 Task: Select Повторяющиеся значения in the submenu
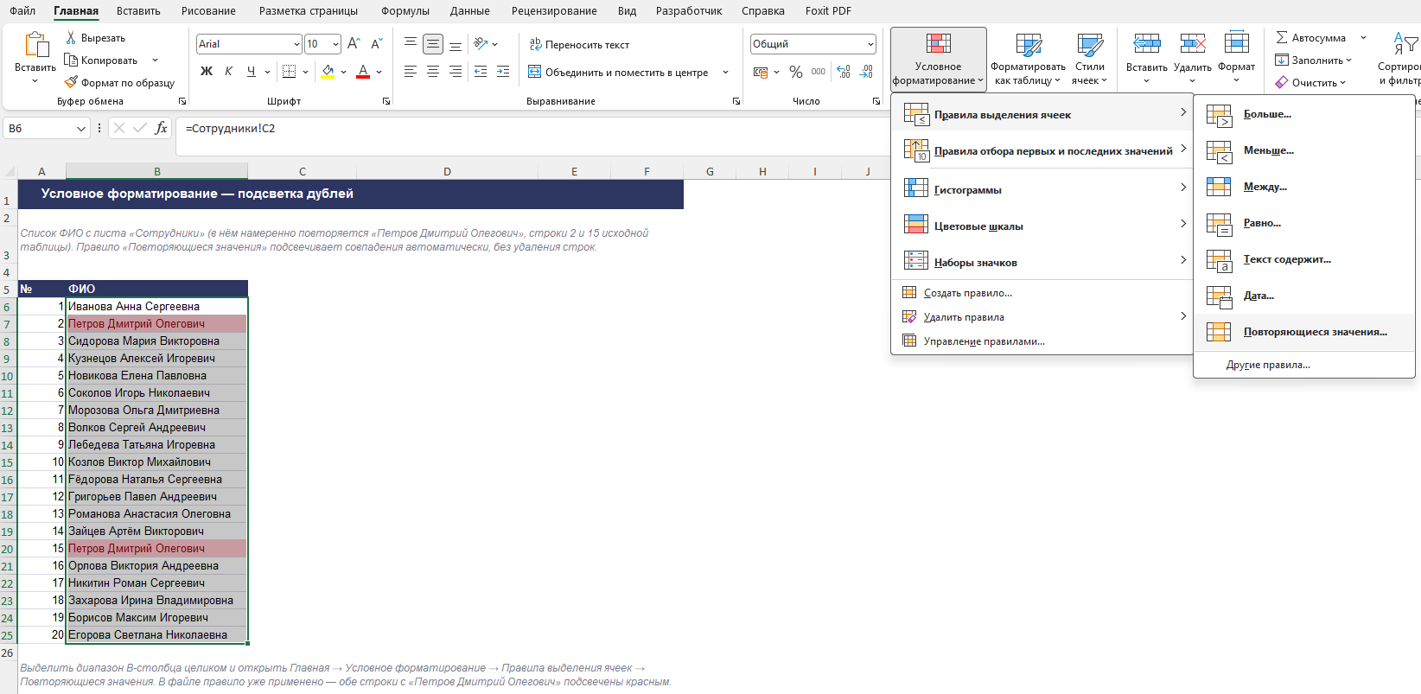click(x=1303, y=332)
